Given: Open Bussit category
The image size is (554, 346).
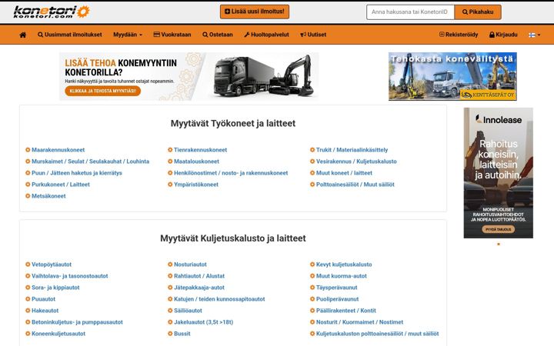Looking at the screenshot, I should 182,334.
